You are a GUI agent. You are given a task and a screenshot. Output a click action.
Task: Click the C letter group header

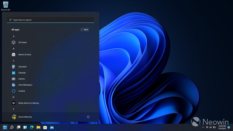13,61
